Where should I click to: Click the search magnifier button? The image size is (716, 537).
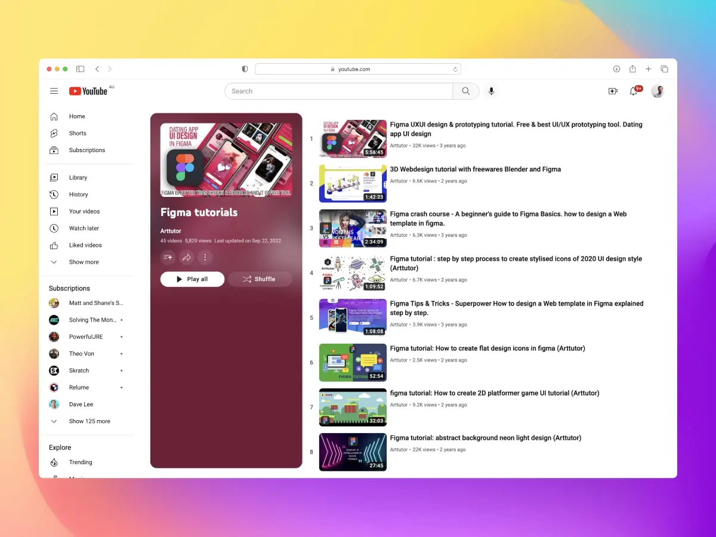coord(465,91)
